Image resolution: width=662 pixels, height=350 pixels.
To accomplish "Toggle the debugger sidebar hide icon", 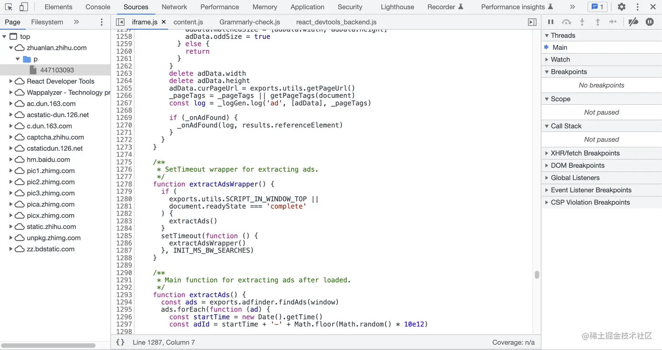I will point(532,22).
